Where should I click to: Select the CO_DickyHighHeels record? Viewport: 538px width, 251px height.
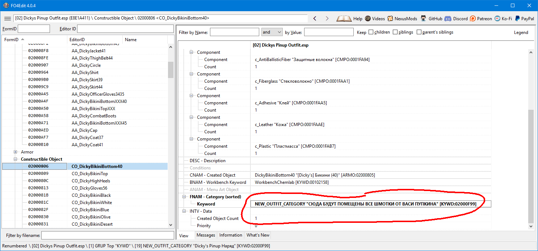tap(91, 181)
